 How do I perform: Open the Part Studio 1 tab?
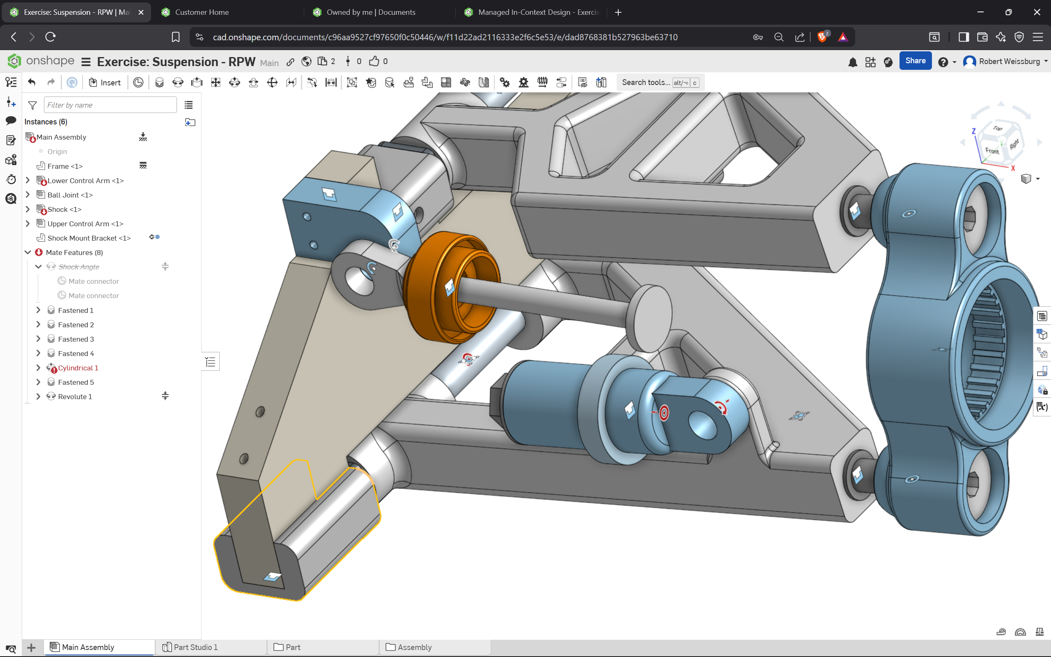coord(195,647)
